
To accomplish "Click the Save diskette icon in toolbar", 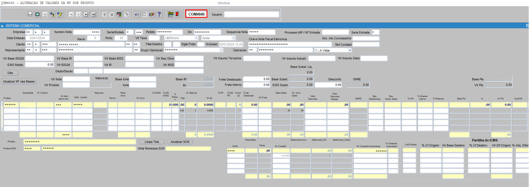I will [30, 14].
